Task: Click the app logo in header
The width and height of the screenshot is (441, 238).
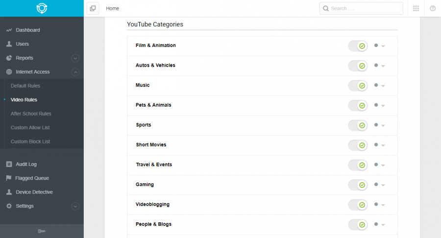Action: pyautogui.click(x=42, y=8)
